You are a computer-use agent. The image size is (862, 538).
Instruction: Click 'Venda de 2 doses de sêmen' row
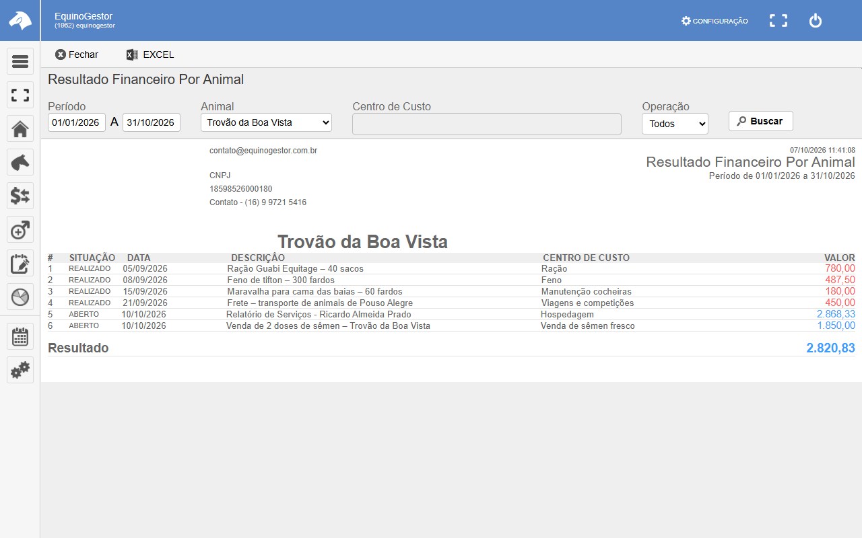(451, 325)
